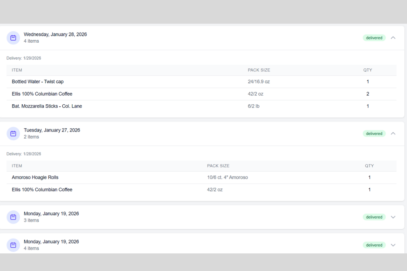407x271 pixels.
Task: Click the delivered badge for January 28 order
Action: [374, 38]
